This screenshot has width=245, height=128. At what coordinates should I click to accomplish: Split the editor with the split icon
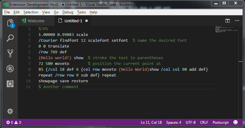pyautogui.click(x=228, y=21)
